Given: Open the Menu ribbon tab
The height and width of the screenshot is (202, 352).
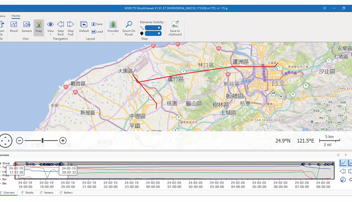Looking at the screenshot, I should tap(2, 16).
